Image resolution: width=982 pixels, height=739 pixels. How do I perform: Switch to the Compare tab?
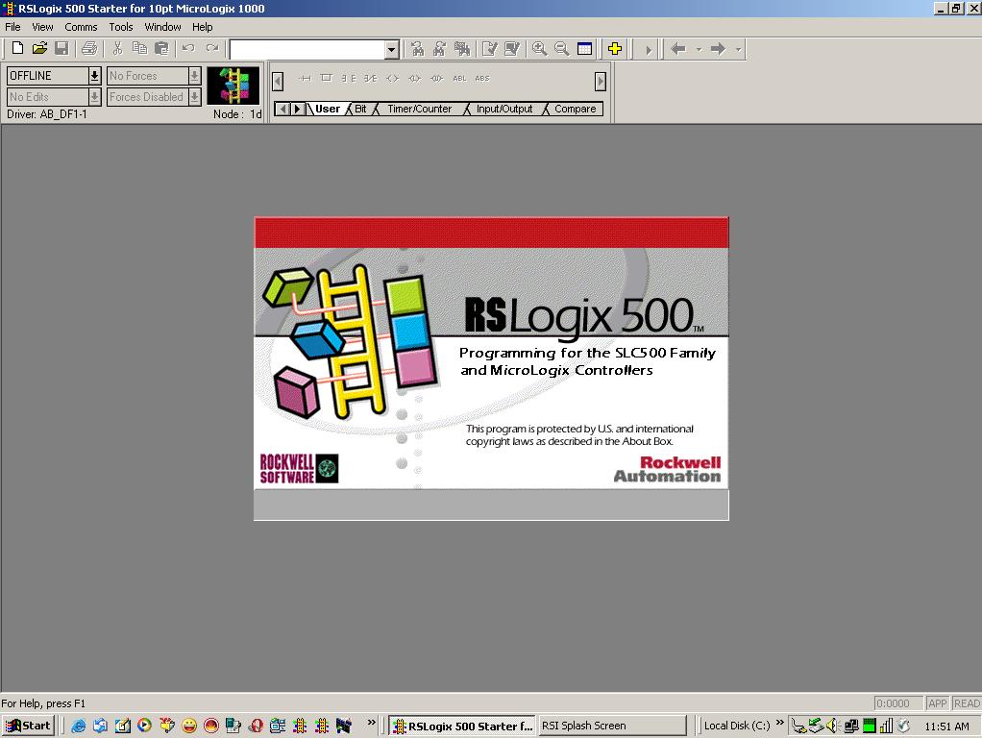pyautogui.click(x=575, y=109)
